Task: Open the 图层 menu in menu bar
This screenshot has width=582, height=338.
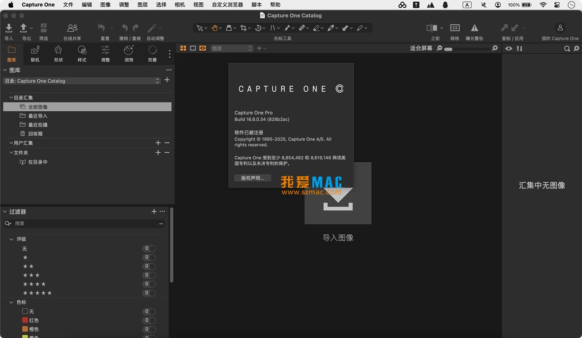Action: [142, 5]
